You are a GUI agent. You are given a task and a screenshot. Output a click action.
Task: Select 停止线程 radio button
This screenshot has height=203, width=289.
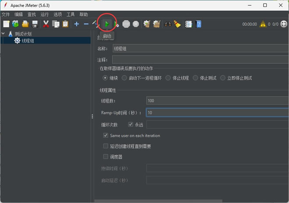click(x=168, y=78)
